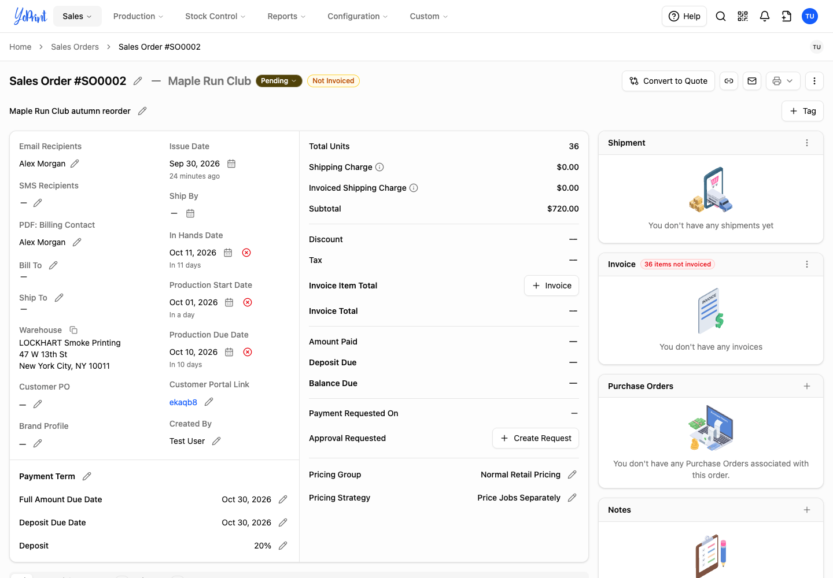This screenshot has height=578, width=833.
Task: Add a new Purchase Order
Action: (x=807, y=386)
